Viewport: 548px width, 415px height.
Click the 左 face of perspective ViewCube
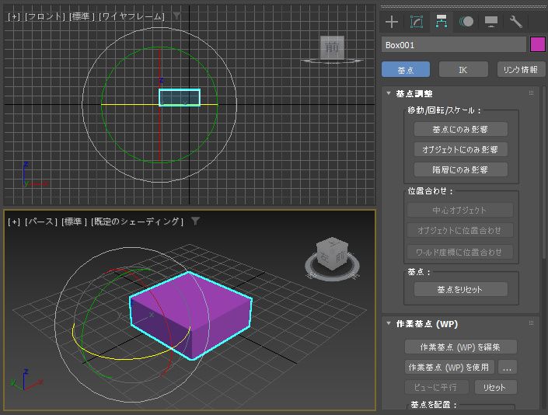pyautogui.click(x=324, y=256)
